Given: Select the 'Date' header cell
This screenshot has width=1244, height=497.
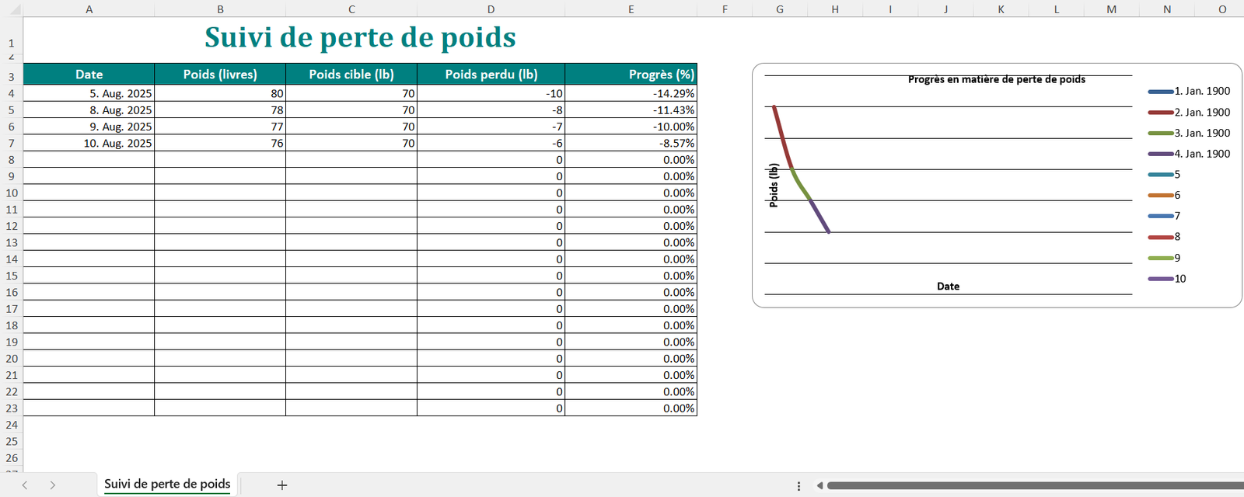Looking at the screenshot, I should [x=89, y=75].
